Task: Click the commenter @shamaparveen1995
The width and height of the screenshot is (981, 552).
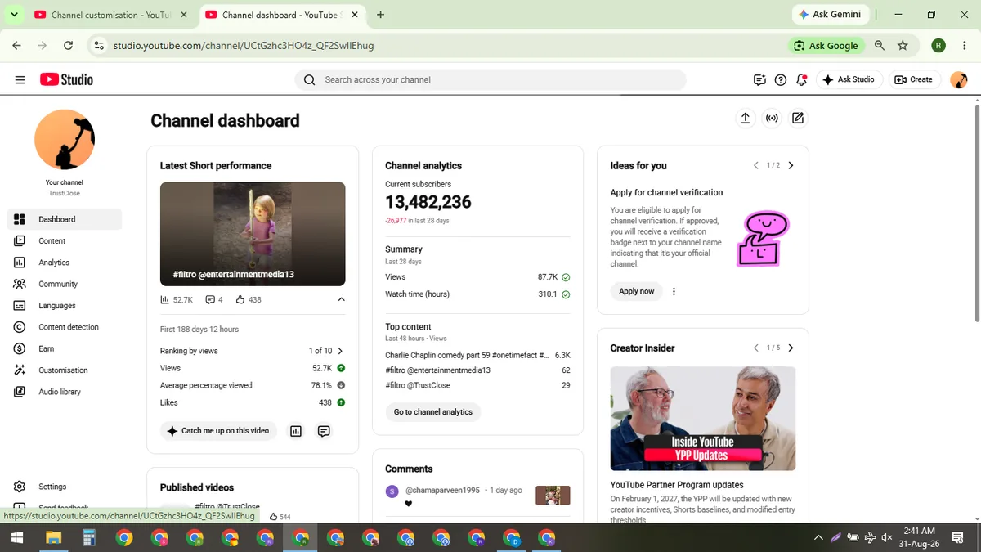Action: (x=442, y=491)
